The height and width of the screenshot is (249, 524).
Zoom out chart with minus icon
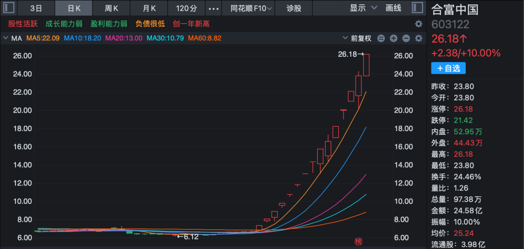pyautogui.click(x=406, y=38)
